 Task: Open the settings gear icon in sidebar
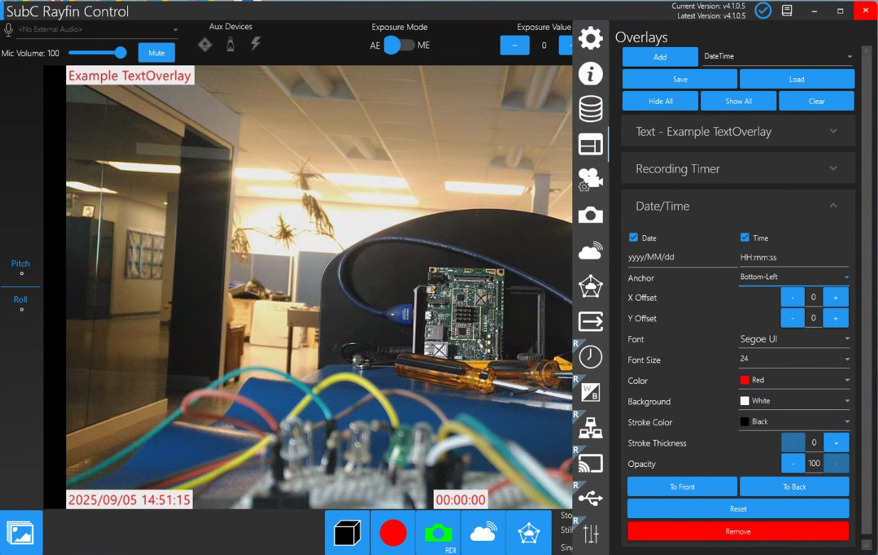[x=590, y=38]
